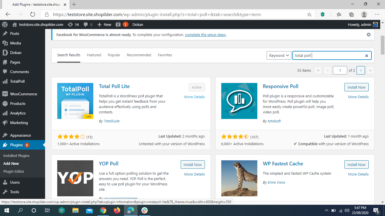Viewport: 385px width, 216px height.
Task: Click the New plus item in the admin bar
Action: point(104,24)
